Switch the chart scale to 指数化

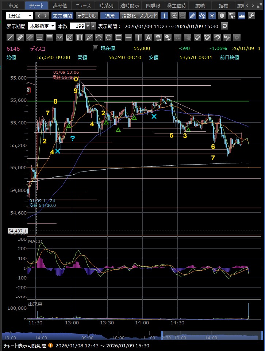point(129,16)
